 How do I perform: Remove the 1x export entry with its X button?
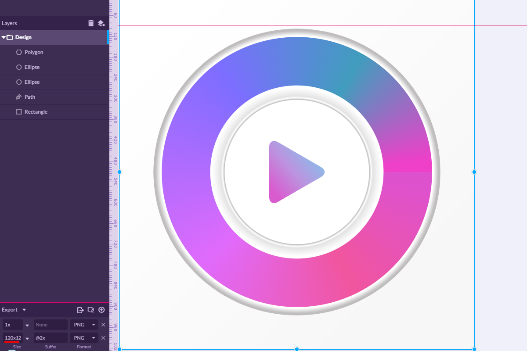[103, 325]
